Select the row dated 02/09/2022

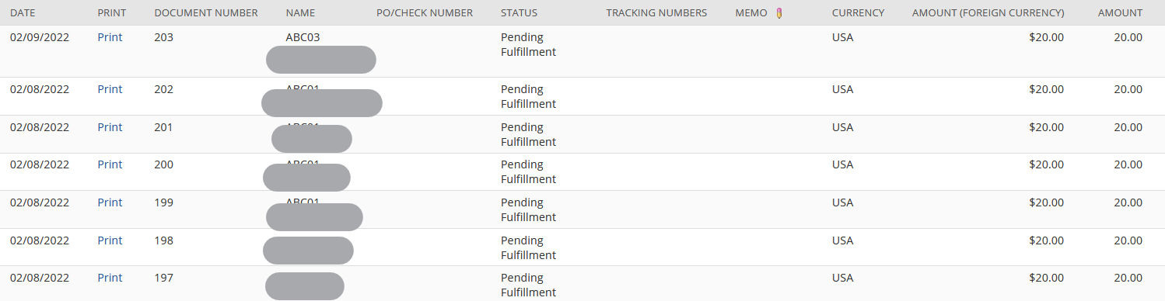582,51
